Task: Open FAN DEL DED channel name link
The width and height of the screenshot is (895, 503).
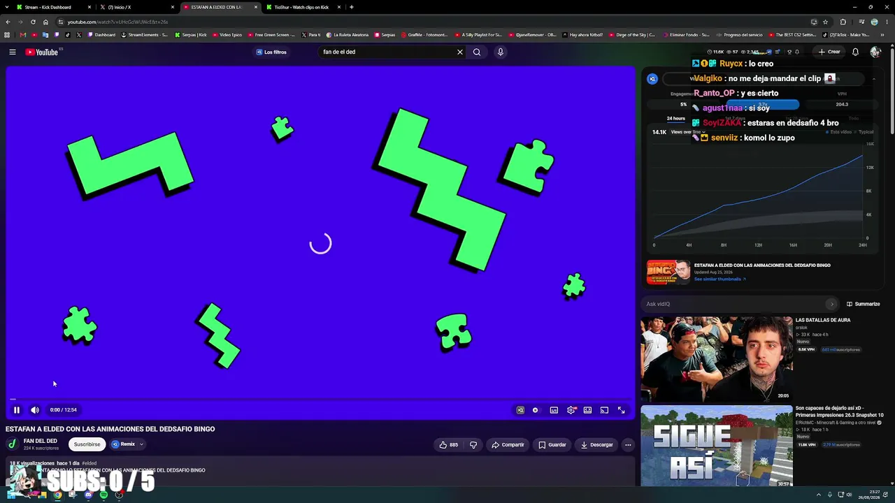Action: pos(41,441)
